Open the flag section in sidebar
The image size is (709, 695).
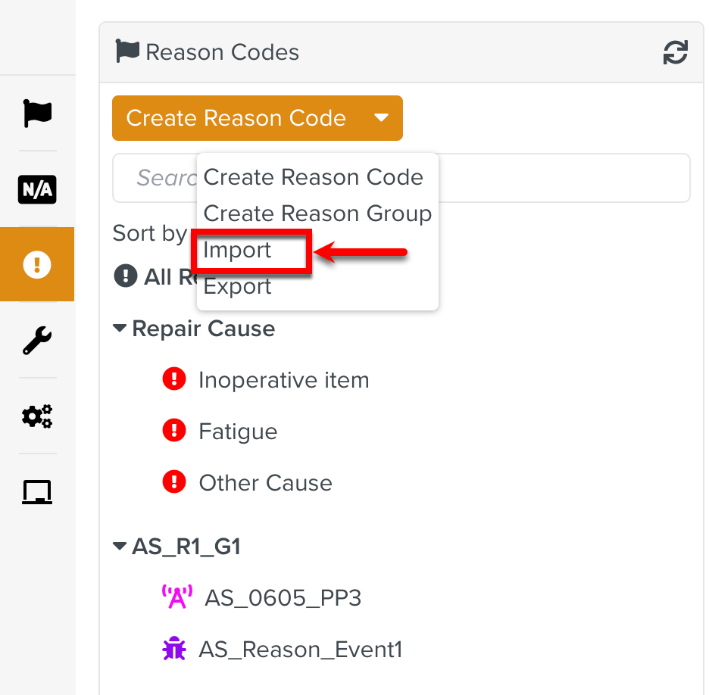coord(37,113)
